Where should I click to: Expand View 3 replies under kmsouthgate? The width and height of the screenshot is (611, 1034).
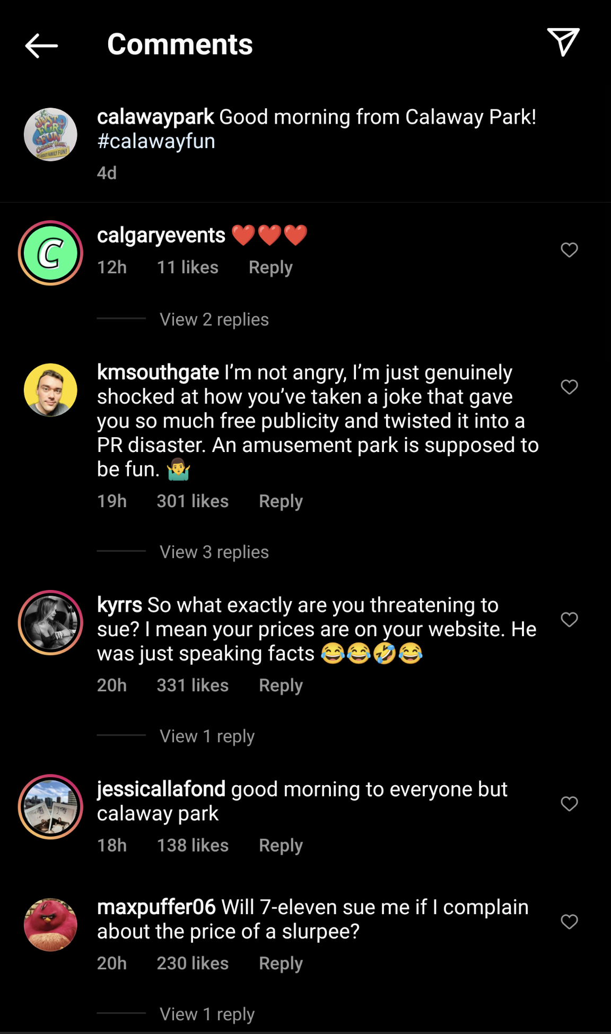(214, 552)
